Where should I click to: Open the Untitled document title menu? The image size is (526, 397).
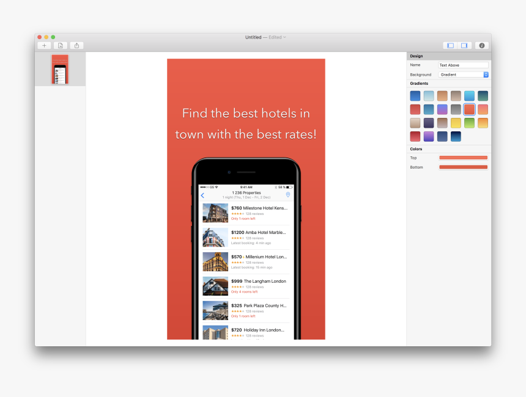pos(265,37)
